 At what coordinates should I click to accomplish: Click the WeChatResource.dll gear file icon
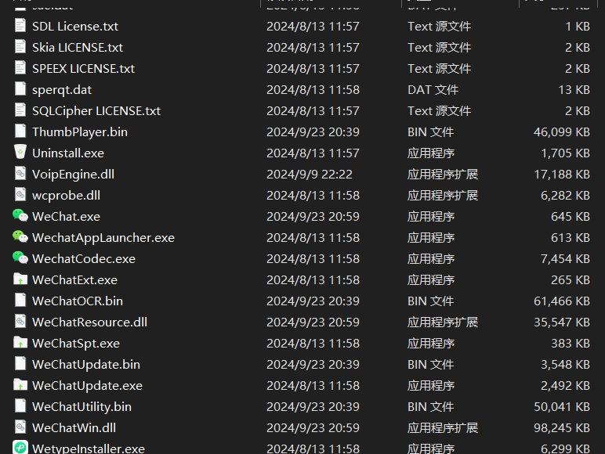click(x=20, y=322)
